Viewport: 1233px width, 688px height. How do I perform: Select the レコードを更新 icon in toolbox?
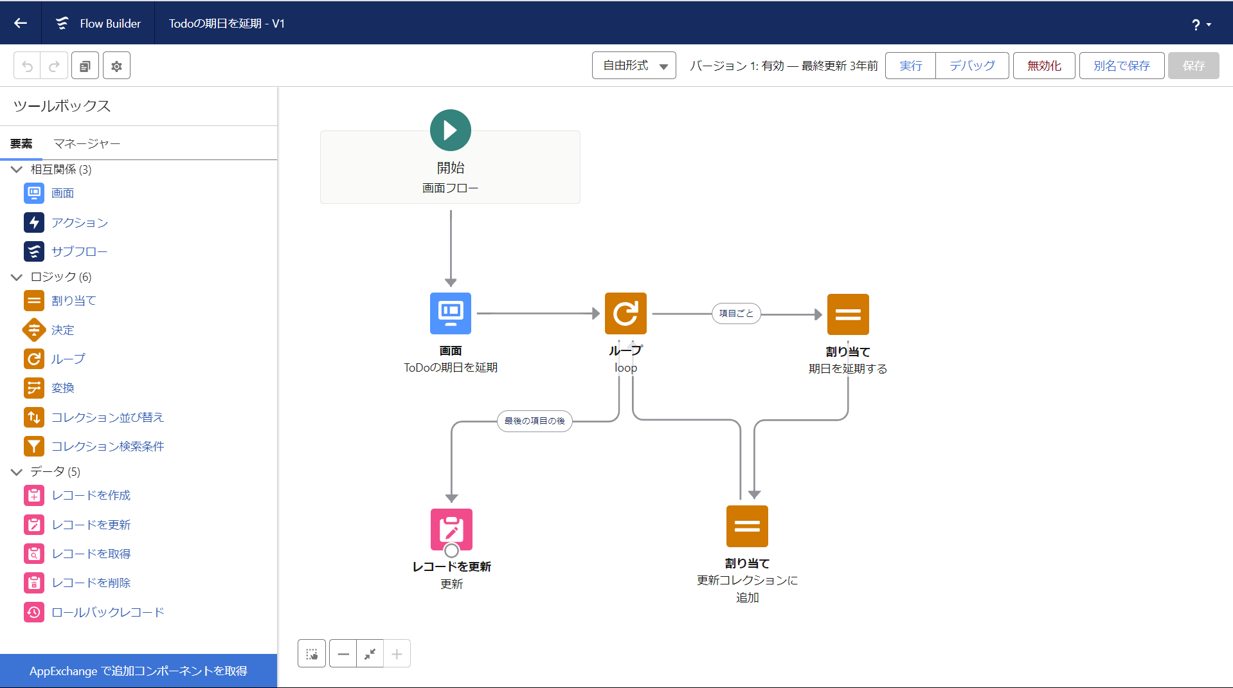(x=34, y=525)
